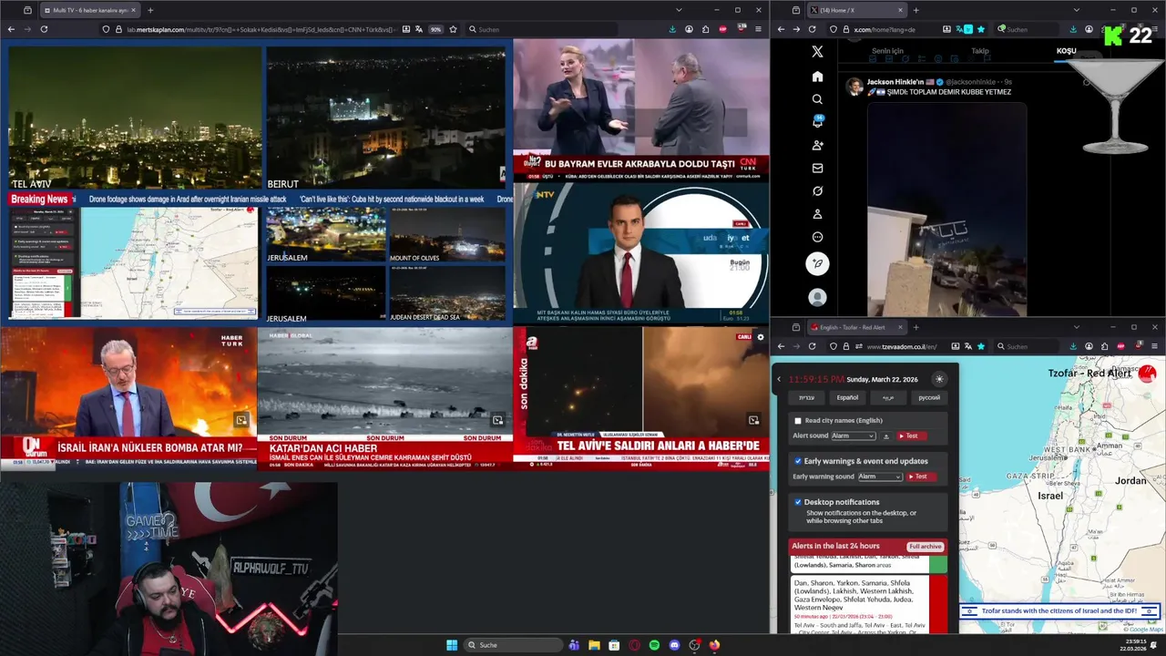Viewport: 1166px width, 656px height.
Task: Compose a new post on X
Action: (817, 263)
